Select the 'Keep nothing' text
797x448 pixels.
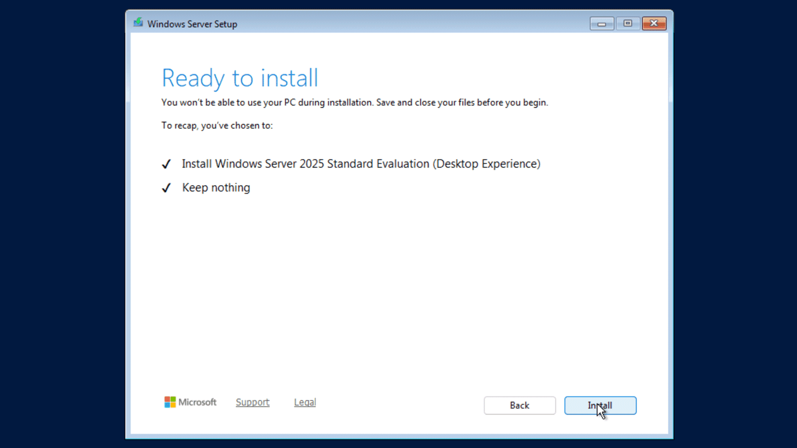pyautogui.click(x=216, y=188)
